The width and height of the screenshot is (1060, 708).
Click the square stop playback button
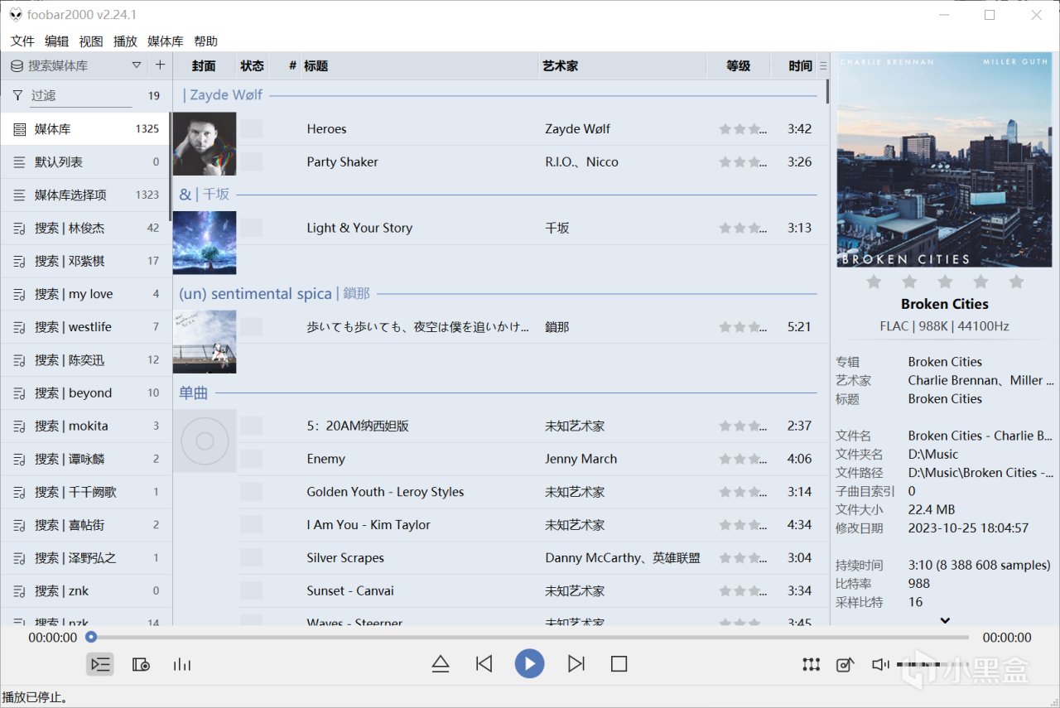619,663
